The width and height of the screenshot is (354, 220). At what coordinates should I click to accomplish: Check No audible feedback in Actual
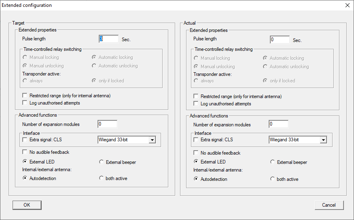[x=196, y=153]
